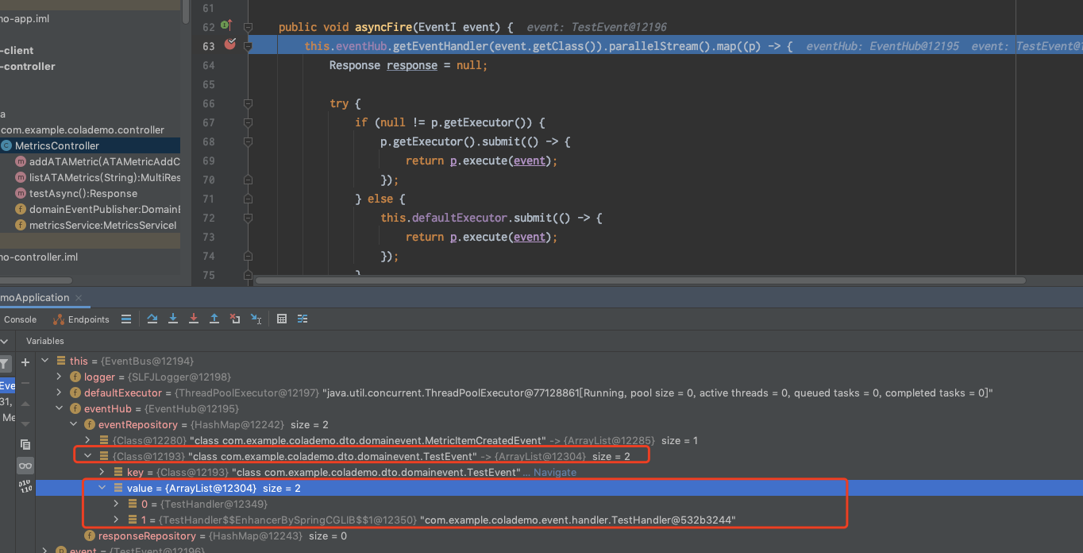The height and width of the screenshot is (553, 1083).
Task: Click the frames filter funnel icon
Action: tap(5, 364)
